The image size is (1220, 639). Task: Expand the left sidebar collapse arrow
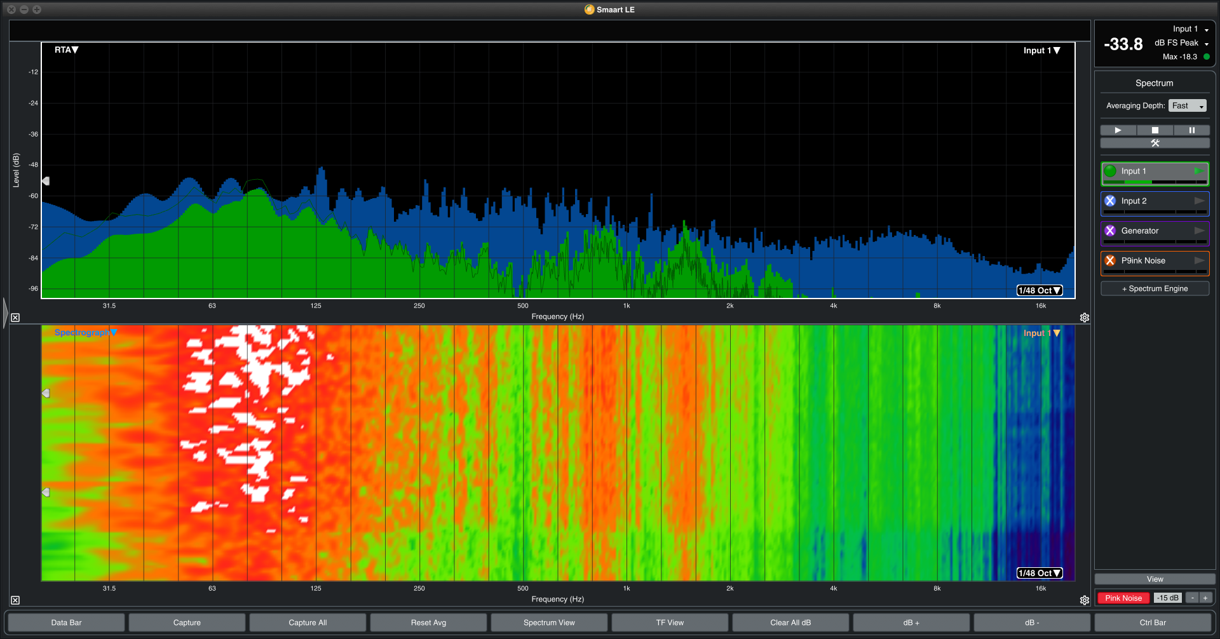point(5,313)
